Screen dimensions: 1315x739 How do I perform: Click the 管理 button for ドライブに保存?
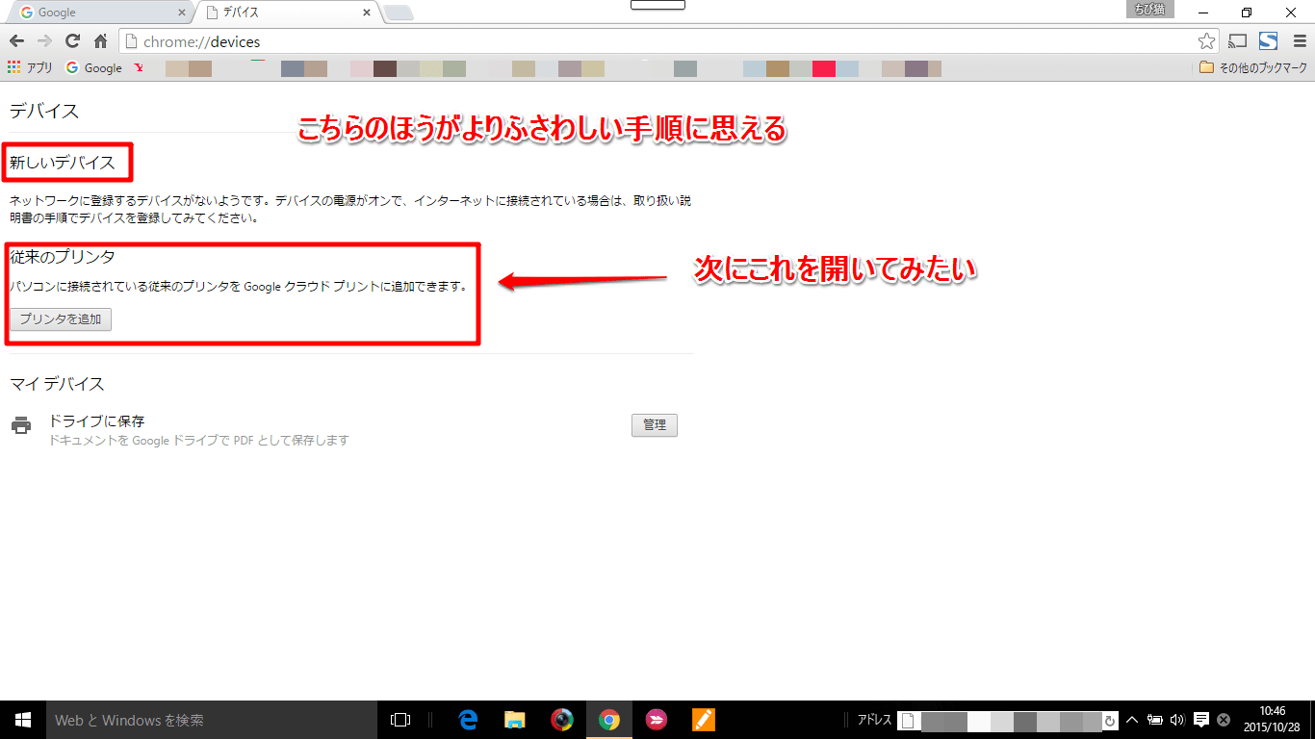tap(655, 425)
